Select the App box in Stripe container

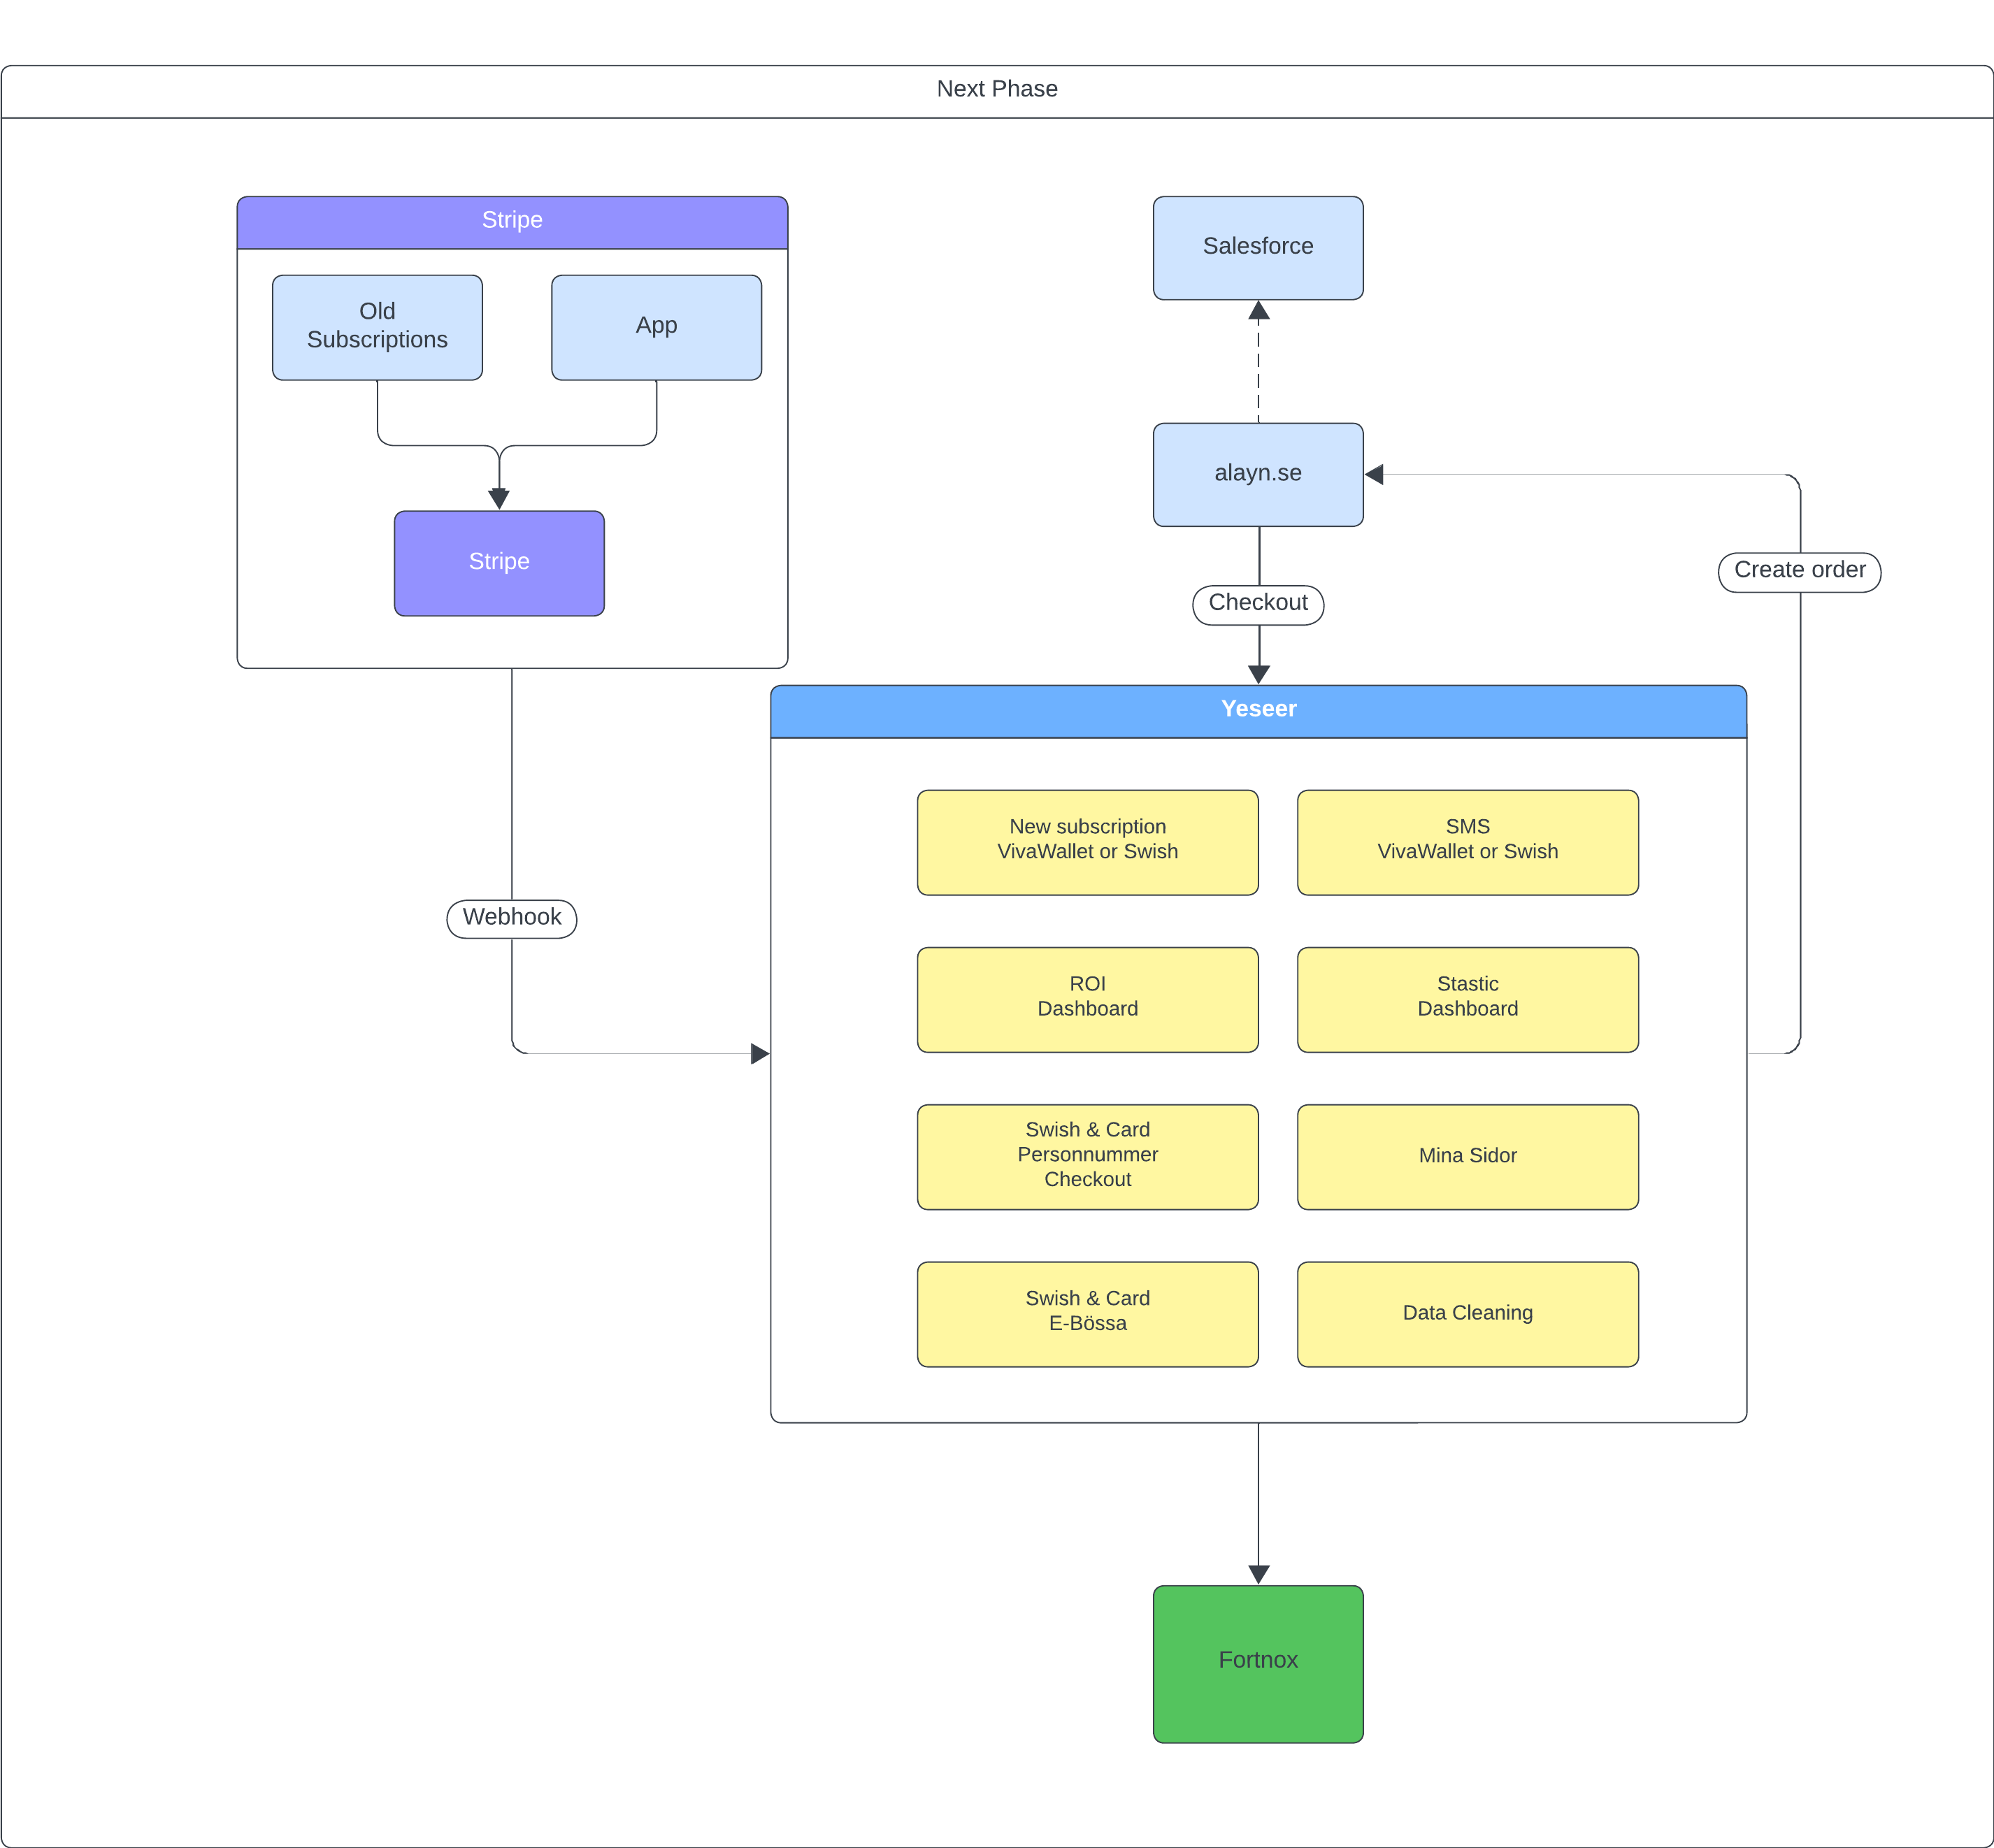click(x=657, y=327)
